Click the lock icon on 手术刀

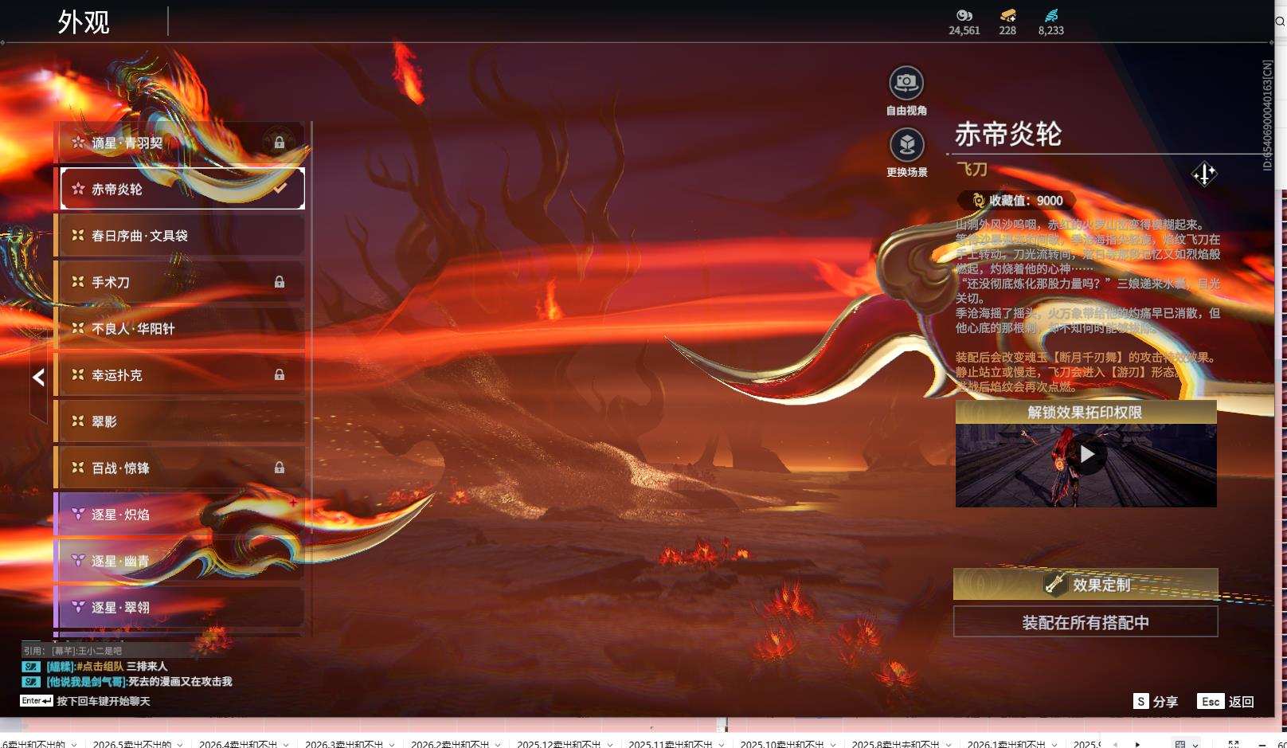(x=280, y=282)
